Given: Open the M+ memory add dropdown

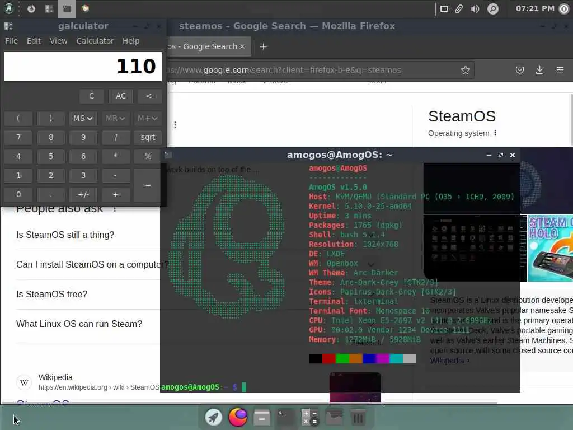Looking at the screenshot, I should coord(148,119).
